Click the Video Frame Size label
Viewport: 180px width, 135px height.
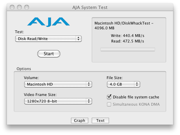[x=40, y=95]
